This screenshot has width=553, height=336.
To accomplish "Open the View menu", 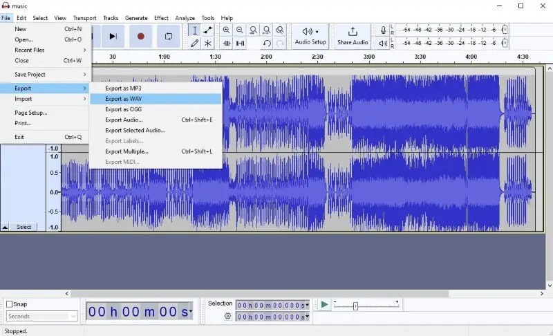I will click(x=60, y=18).
